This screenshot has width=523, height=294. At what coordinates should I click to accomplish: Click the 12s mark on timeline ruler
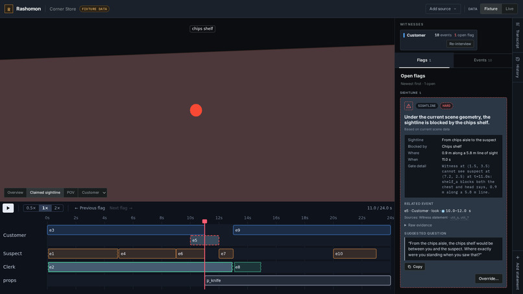219,217
